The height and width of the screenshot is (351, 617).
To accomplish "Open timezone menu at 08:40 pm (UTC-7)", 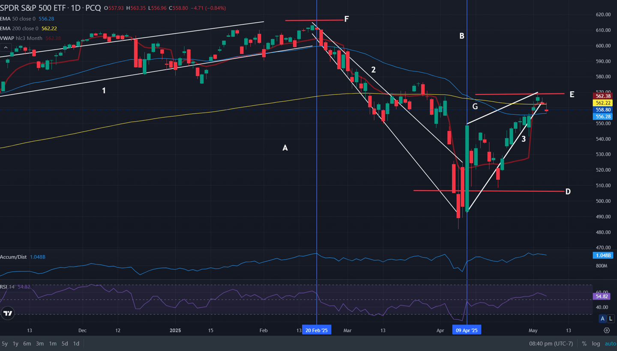I will pos(551,344).
